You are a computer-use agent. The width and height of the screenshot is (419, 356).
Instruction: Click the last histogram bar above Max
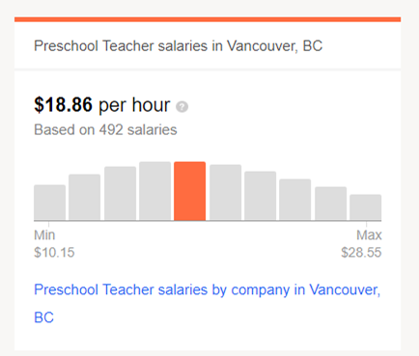click(366, 207)
